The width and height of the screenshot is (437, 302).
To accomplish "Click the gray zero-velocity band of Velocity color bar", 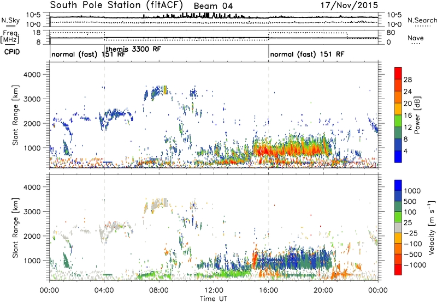I will click(398, 227).
